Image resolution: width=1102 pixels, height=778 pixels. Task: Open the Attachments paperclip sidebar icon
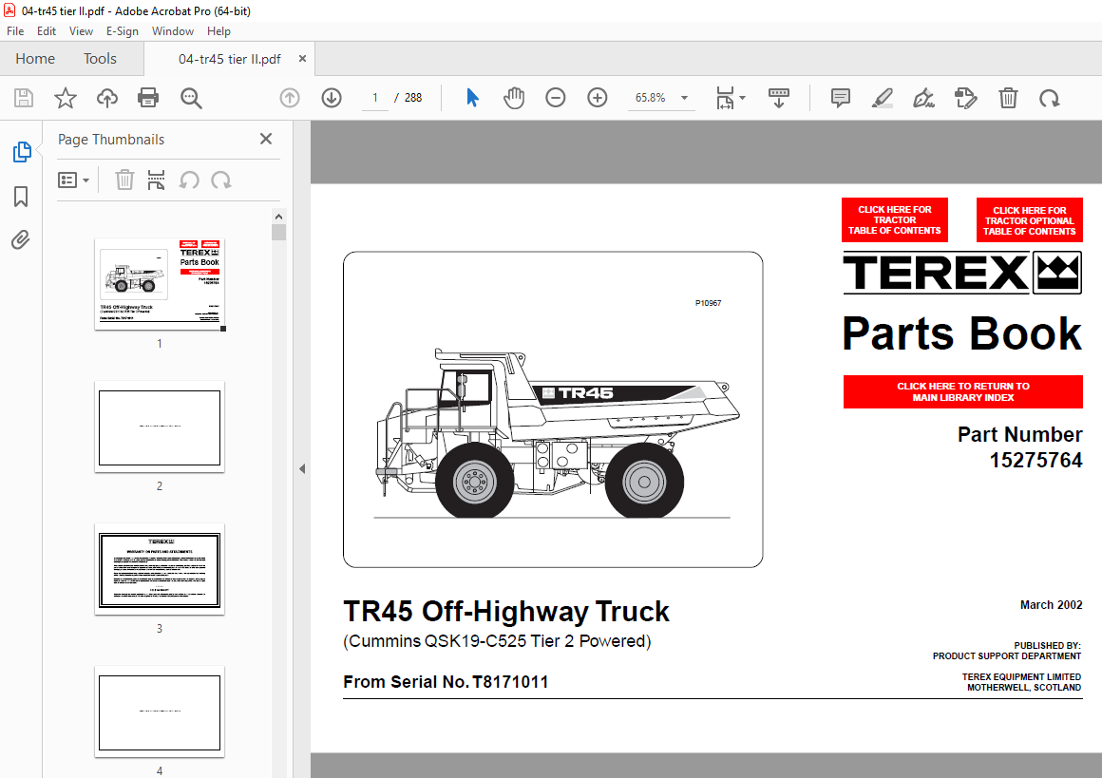coord(21,240)
